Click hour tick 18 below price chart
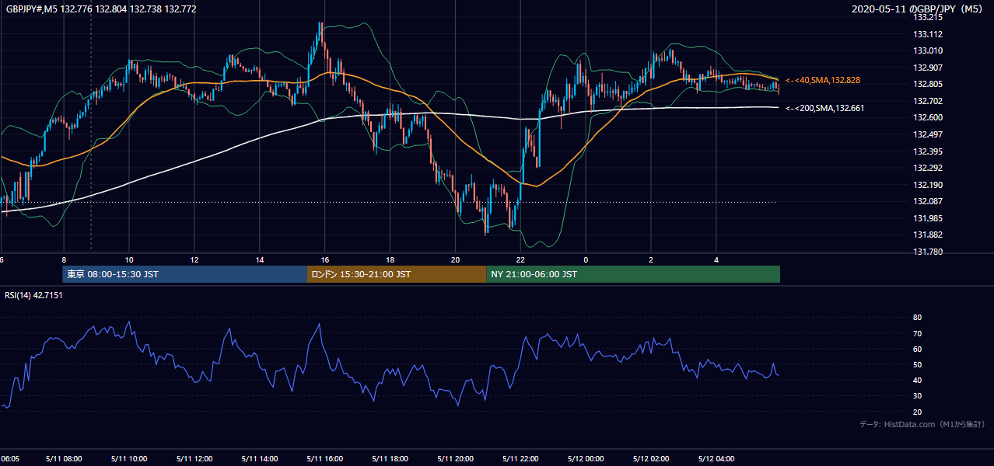 (x=390, y=259)
